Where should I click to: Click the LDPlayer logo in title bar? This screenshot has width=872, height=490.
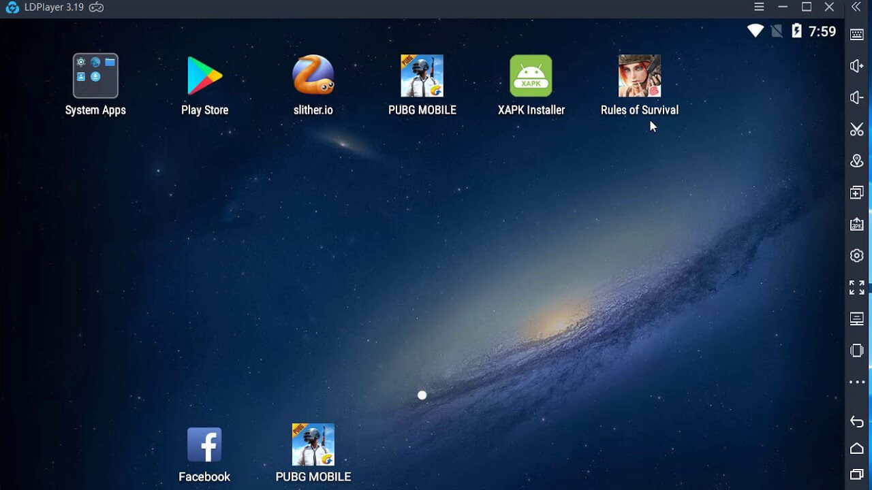point(12,7)
